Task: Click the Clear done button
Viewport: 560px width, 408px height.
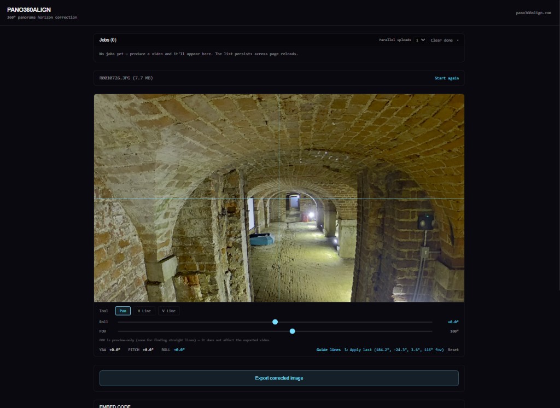Action: [441, 40]
